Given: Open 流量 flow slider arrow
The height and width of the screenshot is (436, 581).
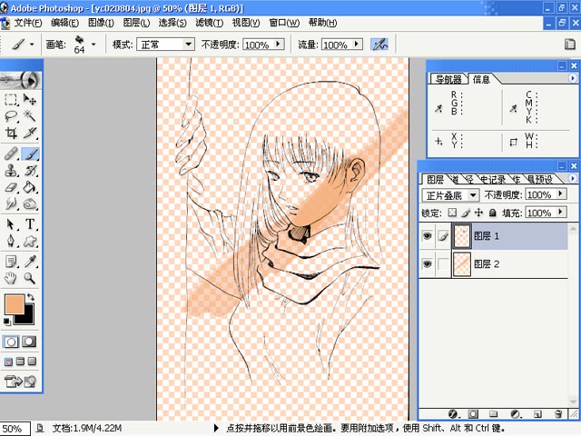Looking at the screenshot, I should [357, 45].
